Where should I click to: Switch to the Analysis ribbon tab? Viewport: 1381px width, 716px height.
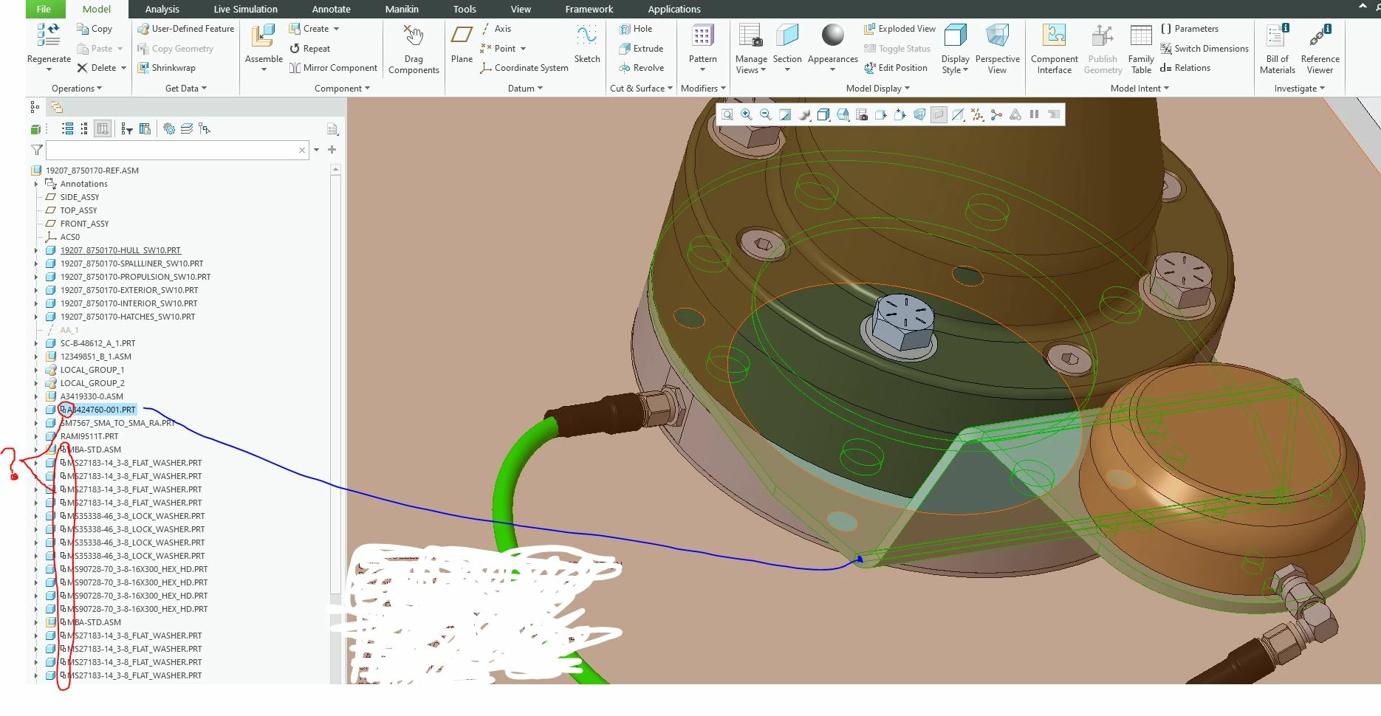[162, 10]
